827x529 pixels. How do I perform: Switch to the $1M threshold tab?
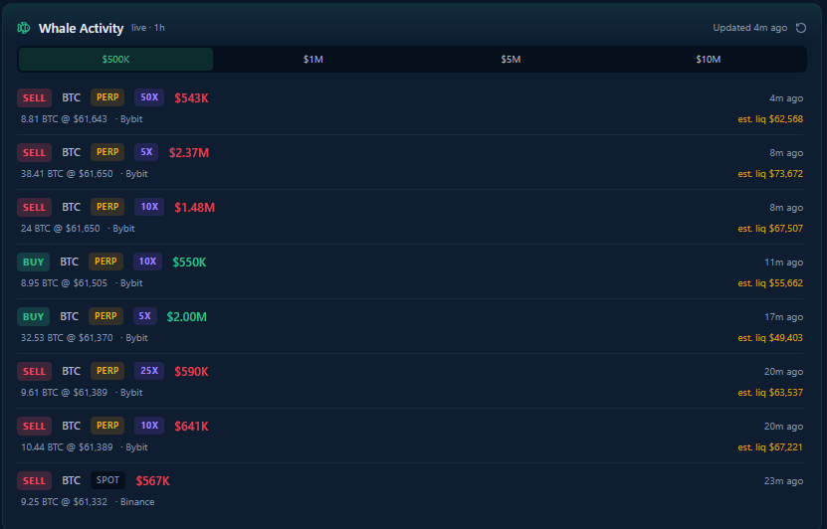313,59
